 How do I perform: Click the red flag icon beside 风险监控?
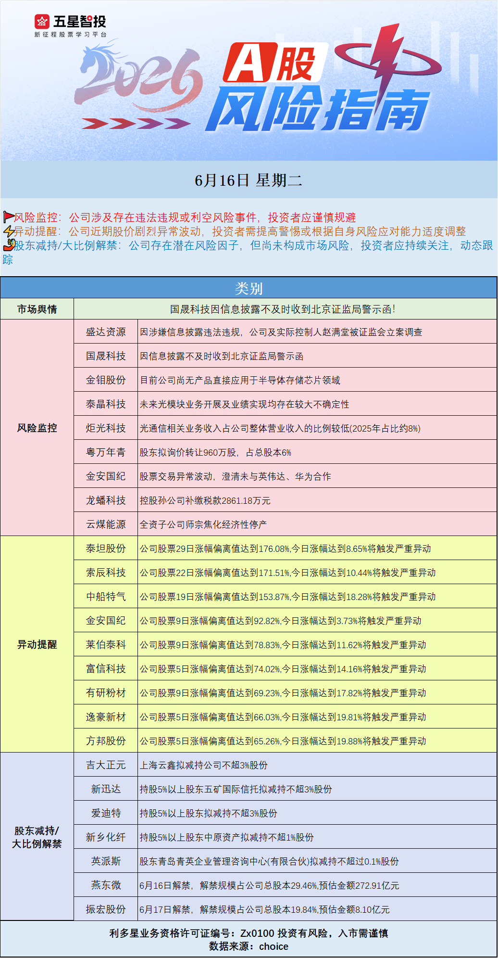[8, 217]
